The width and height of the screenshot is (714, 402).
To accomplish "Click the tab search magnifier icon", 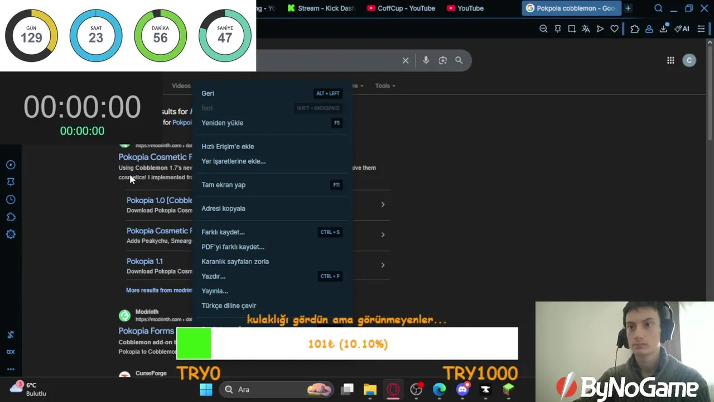I will (658, 8).
